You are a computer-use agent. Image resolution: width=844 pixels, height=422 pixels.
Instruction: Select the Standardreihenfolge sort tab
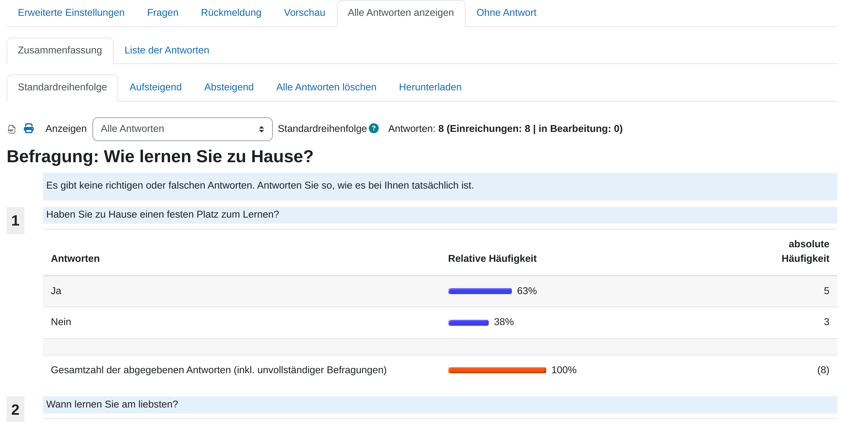62,87
